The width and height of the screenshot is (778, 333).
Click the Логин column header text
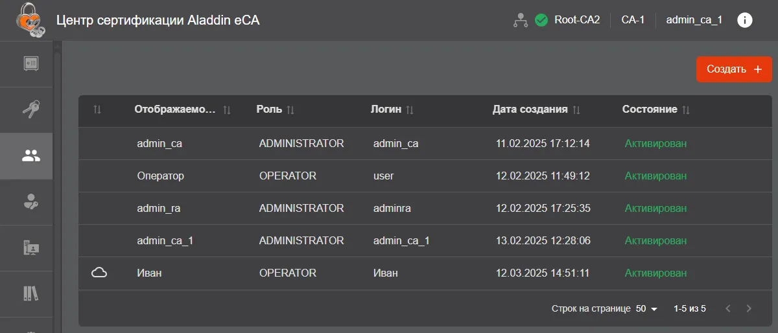pyautogui.click(x=386, y=109)
